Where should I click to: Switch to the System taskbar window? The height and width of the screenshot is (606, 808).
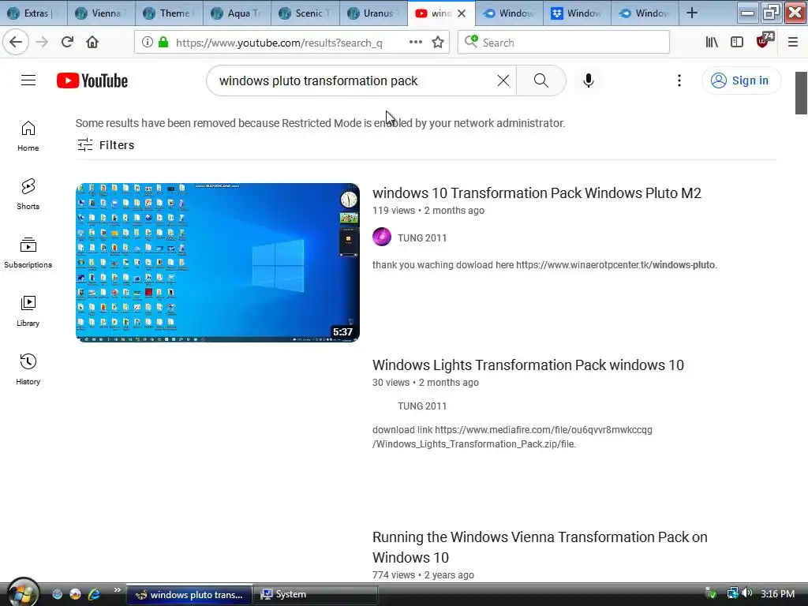[316, 594]
